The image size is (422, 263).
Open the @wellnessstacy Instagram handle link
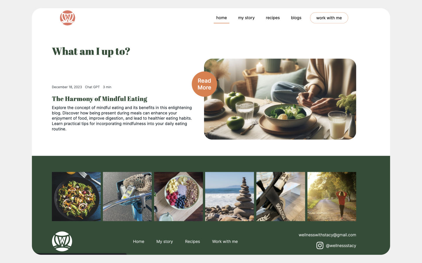341,246
